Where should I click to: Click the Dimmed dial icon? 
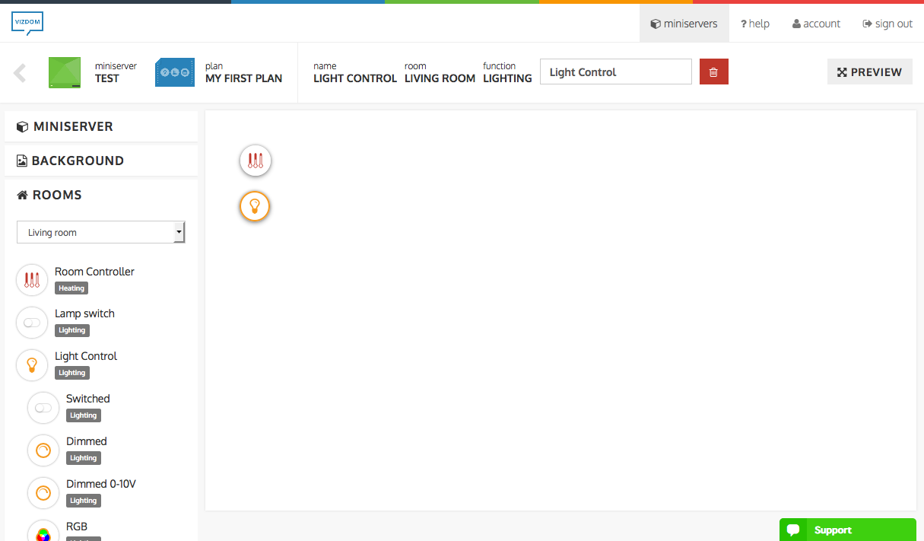[43, 450]
